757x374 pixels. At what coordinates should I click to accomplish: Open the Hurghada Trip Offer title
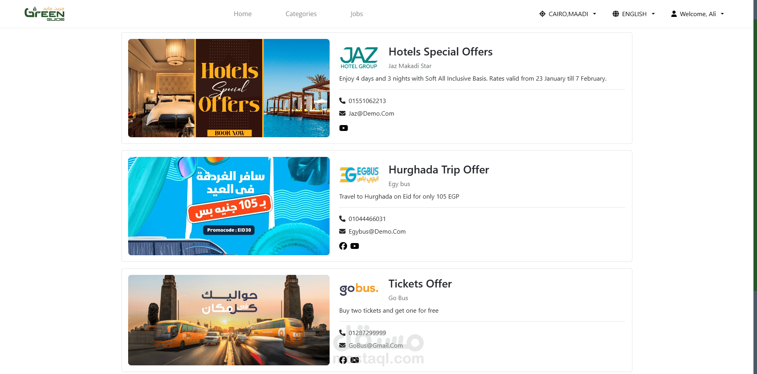[x=438, y=169]
